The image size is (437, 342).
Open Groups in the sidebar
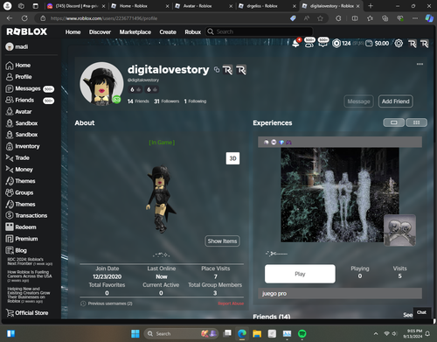pyautogui.click(x=19, y=192)
